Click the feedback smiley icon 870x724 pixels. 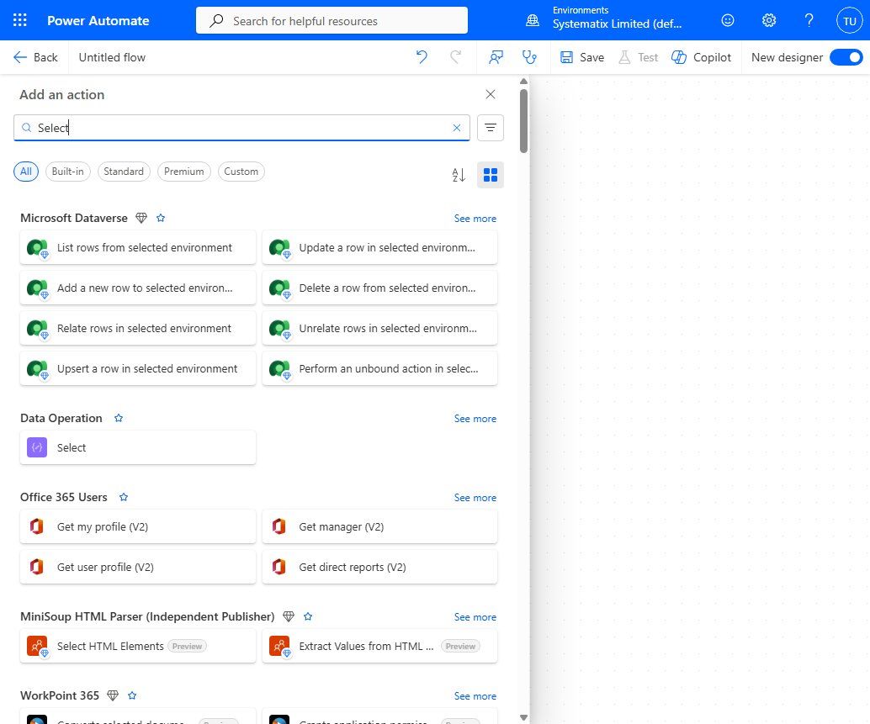pos(728,20)
